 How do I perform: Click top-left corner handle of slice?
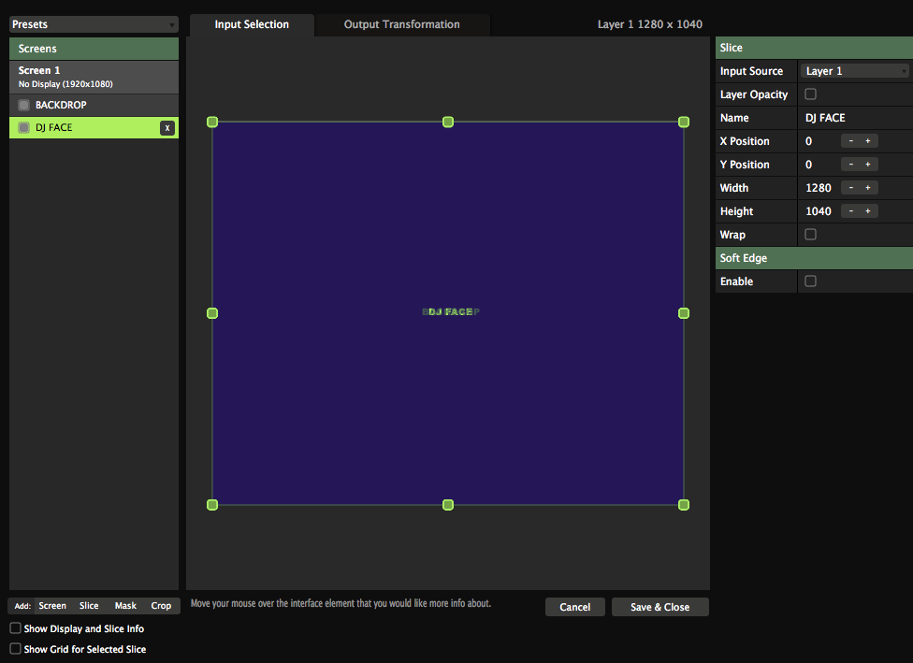point(212,122)
